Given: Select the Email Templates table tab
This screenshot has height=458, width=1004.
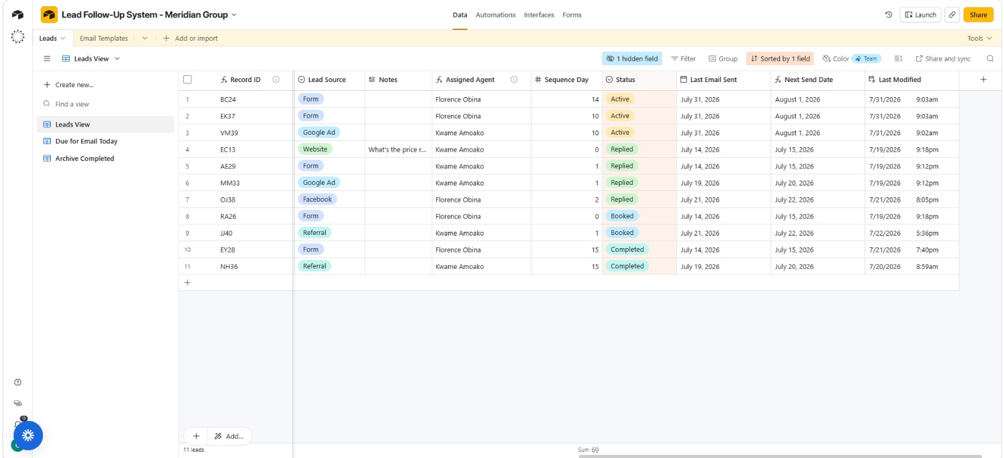Looking at the screenshot, I should [x=104, y=38].
